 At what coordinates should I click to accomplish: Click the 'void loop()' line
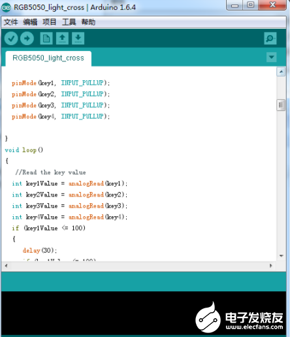[x=24, y=150]
